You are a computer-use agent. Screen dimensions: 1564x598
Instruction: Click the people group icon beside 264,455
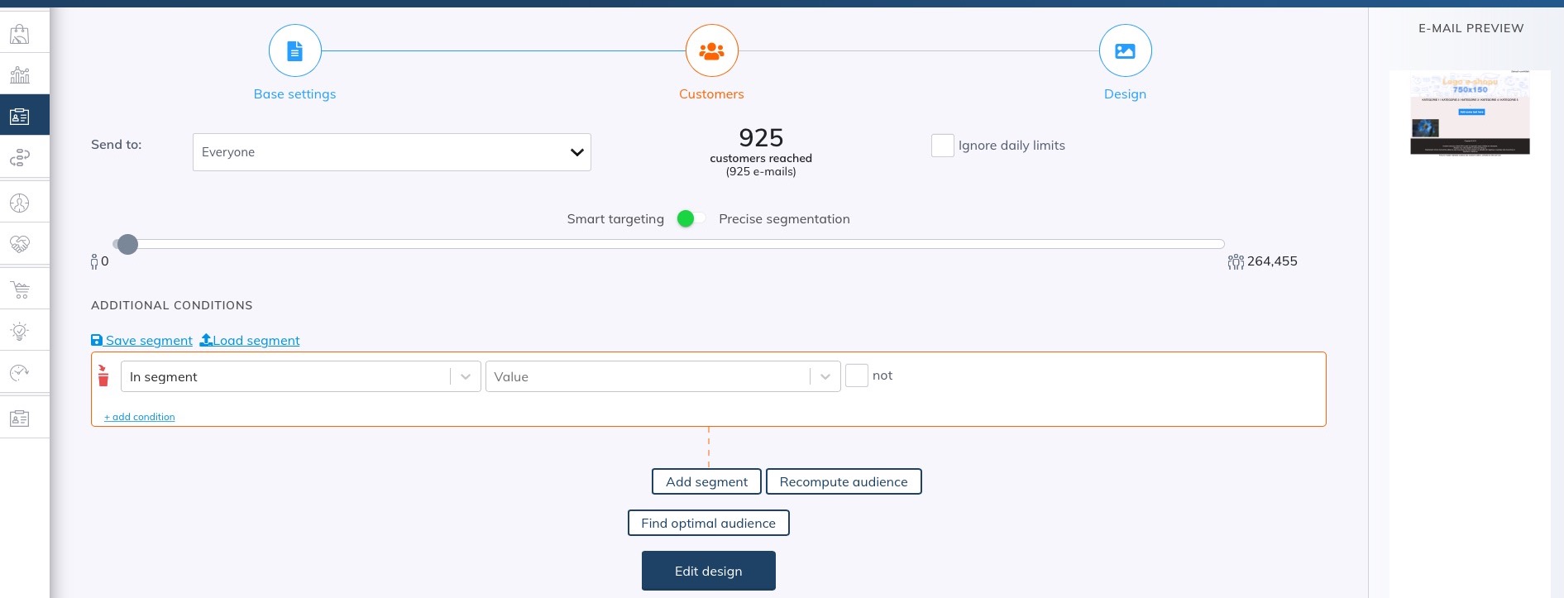tap(1236, 261)
